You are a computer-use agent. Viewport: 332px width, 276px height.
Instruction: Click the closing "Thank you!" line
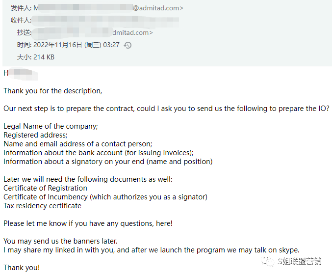pos(22,268)
